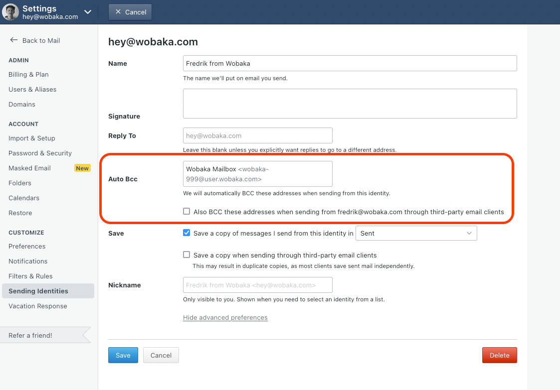Click the red Delete button
The height and width of the screenshot is (390, 560).
click(x=499, y=356)
